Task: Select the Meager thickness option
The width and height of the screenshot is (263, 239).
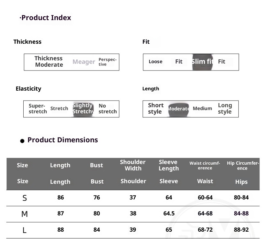Action: tap(84, 62)
